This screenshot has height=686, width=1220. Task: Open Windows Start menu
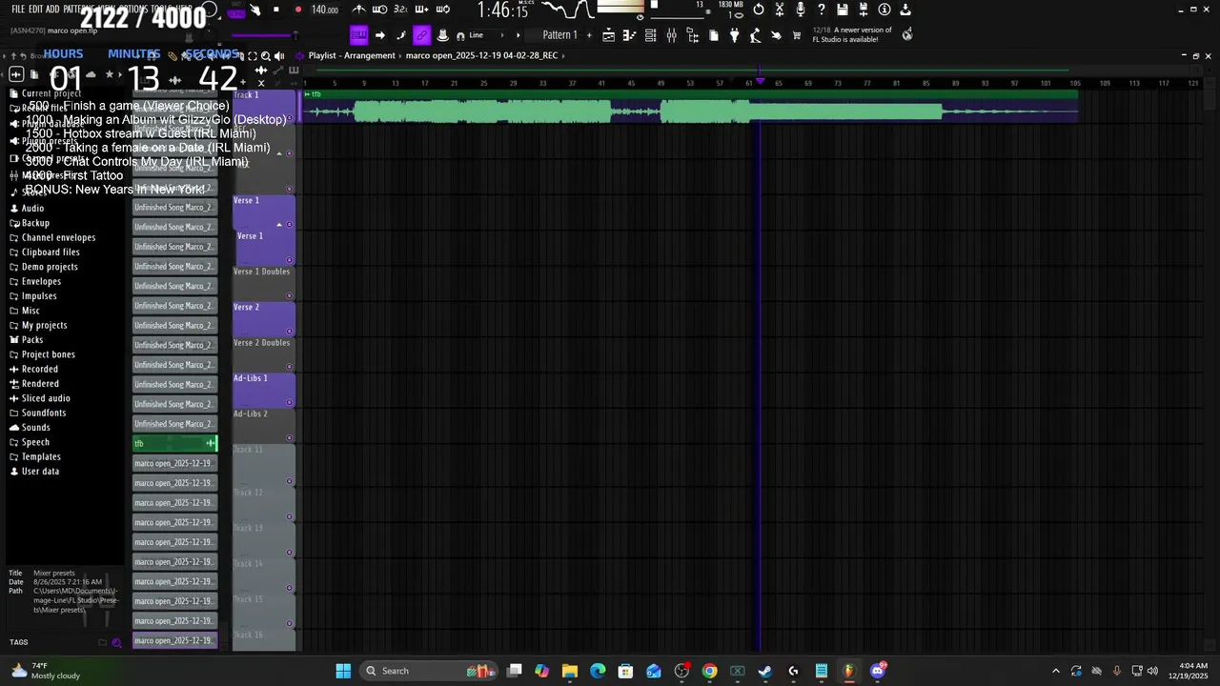(343, 671)
